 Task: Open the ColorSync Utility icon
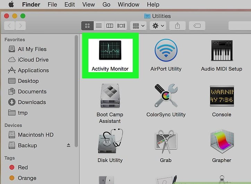pos(166,96)
